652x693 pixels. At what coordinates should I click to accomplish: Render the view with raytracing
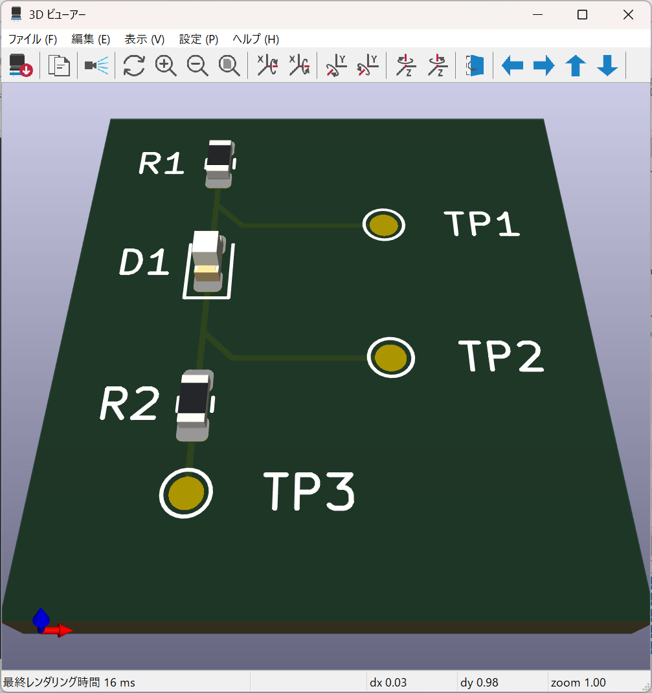[96, 65]
